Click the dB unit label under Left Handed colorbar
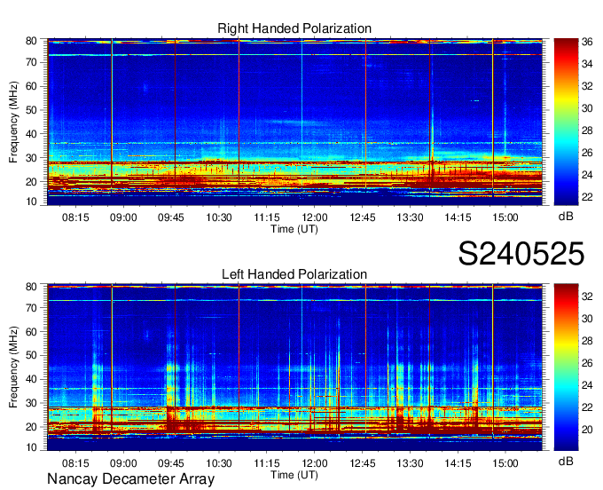This screenshot has height=490, width=603. [x=566, y=462]
